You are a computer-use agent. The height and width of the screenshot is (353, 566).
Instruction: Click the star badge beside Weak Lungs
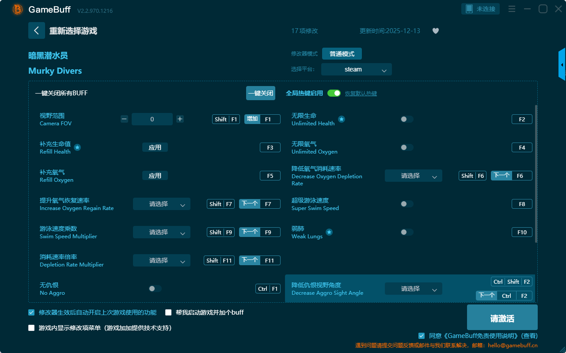[x=329, y=232]
